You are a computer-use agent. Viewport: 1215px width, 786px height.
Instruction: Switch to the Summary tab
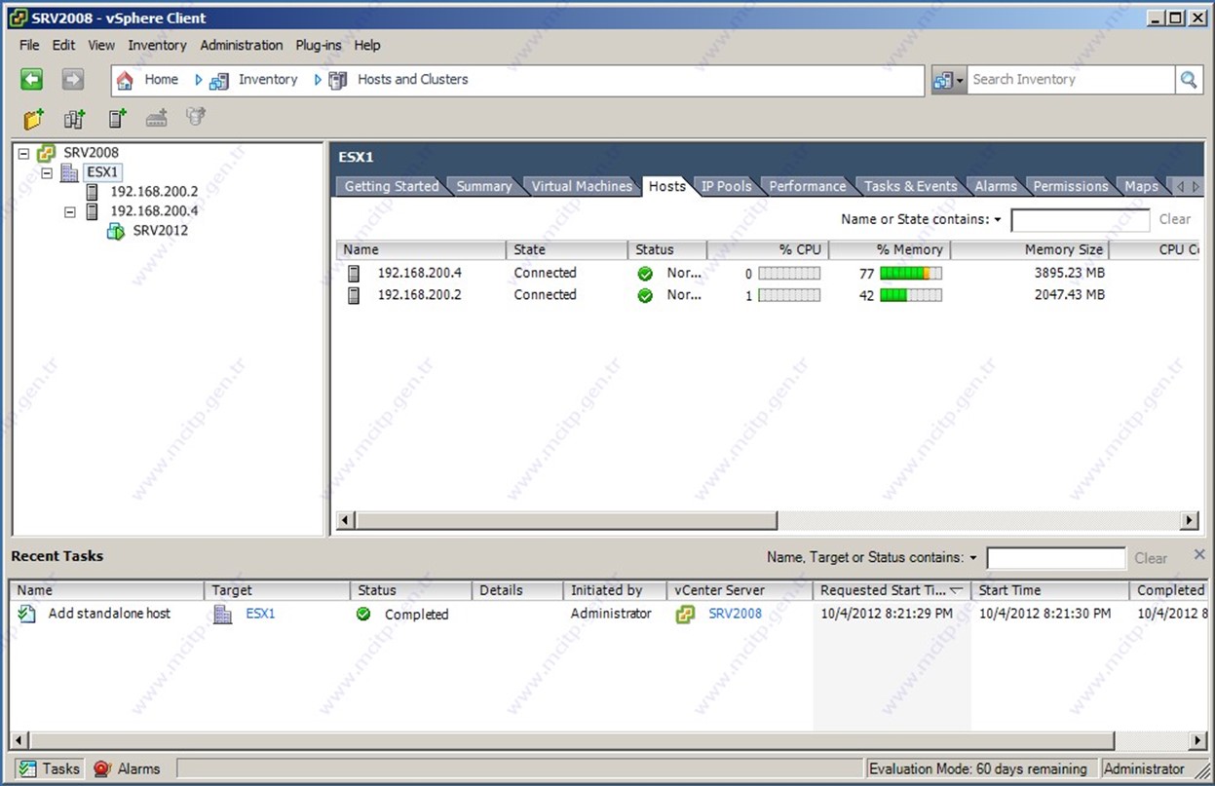[484, 186]
